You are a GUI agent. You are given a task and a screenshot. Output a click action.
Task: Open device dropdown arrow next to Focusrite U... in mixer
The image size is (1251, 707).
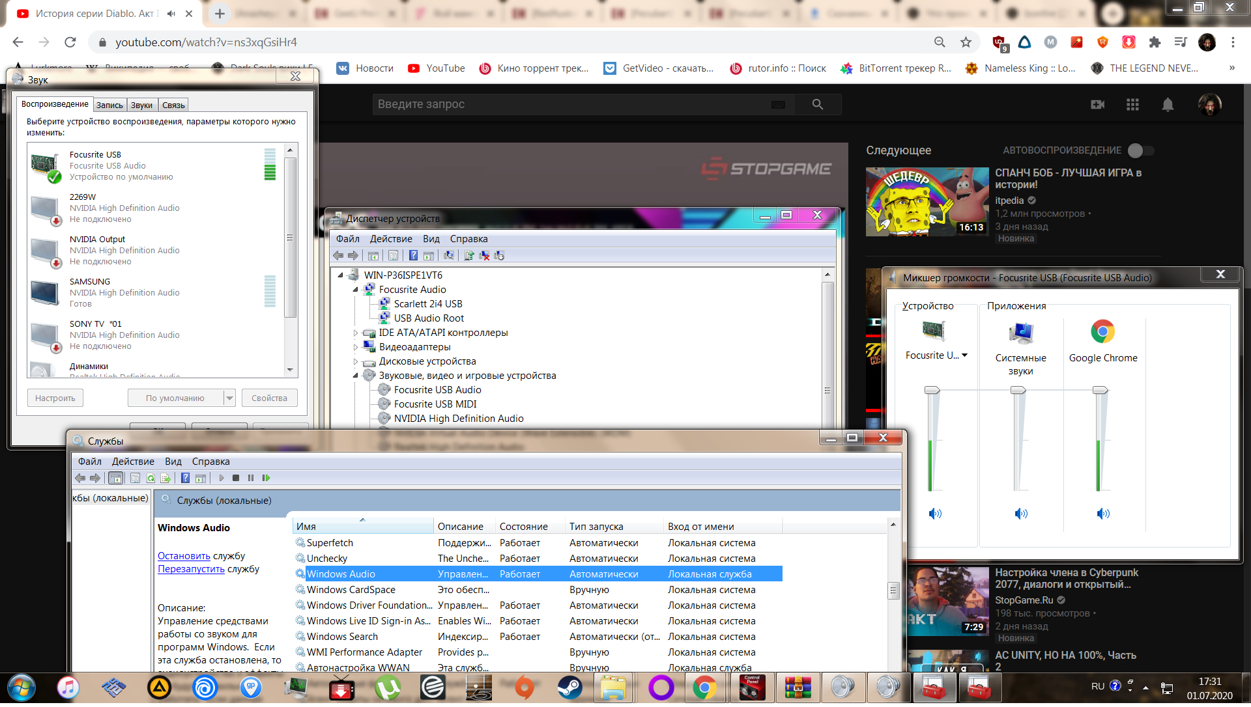coord(965,355)
